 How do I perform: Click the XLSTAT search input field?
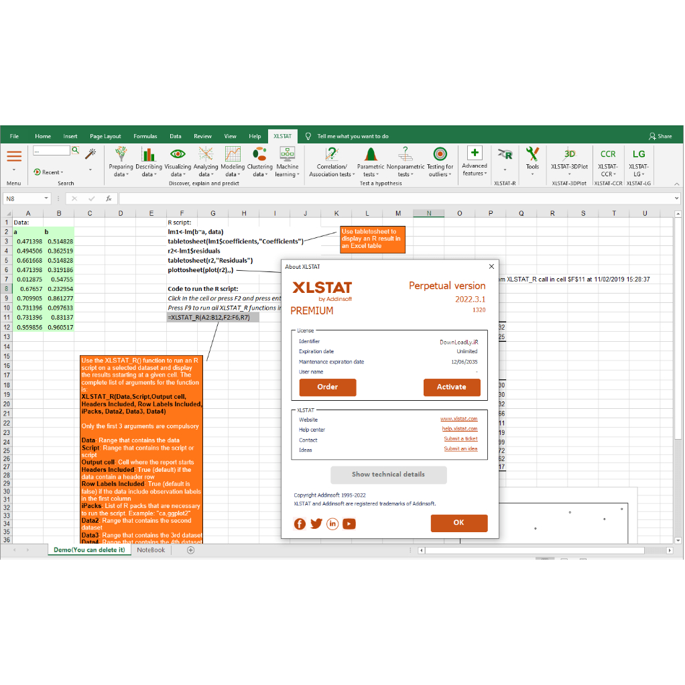click(x=52, y=150)
